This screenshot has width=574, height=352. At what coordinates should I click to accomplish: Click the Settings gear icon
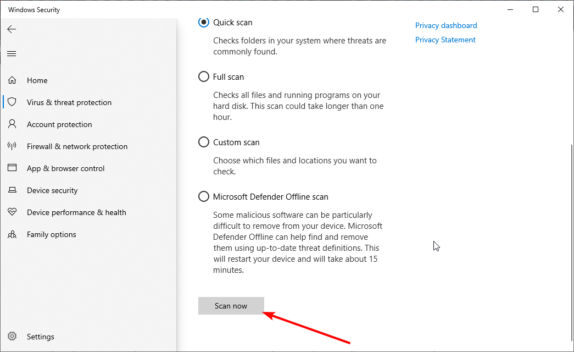tap(12, 337)
